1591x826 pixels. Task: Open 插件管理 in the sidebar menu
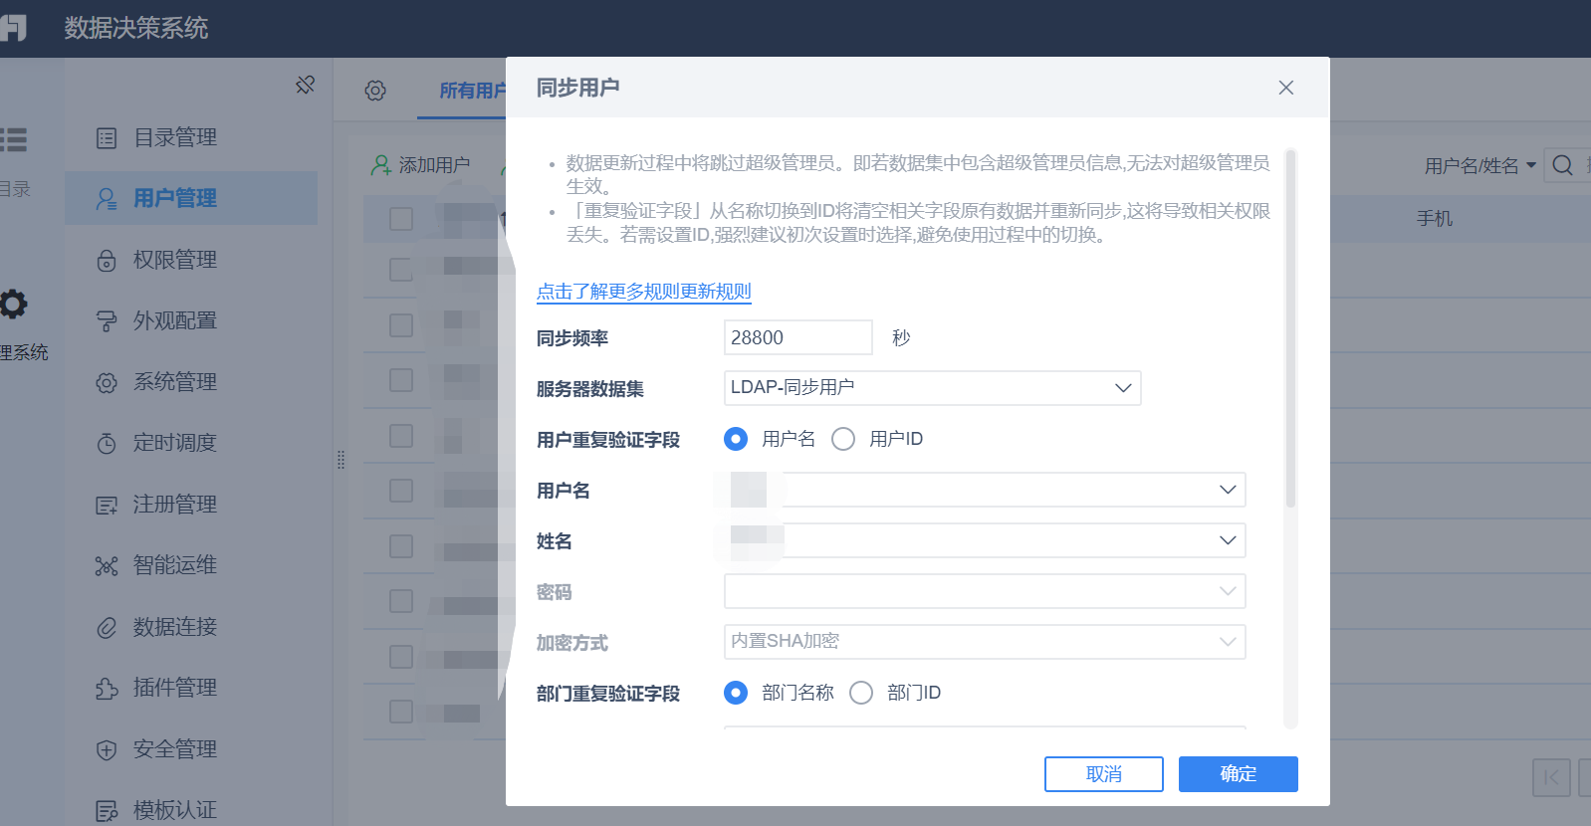coord(174,688)
